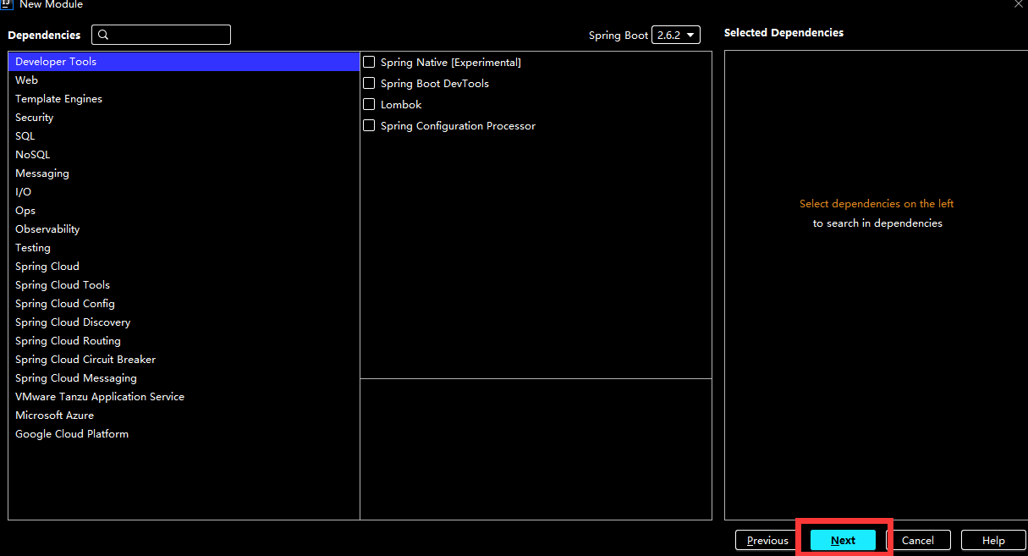Toggle Spring Configuration Processor checkbox
This screenshot has height=556, width=1028.
pyautogui.click(x=369, y=125)
